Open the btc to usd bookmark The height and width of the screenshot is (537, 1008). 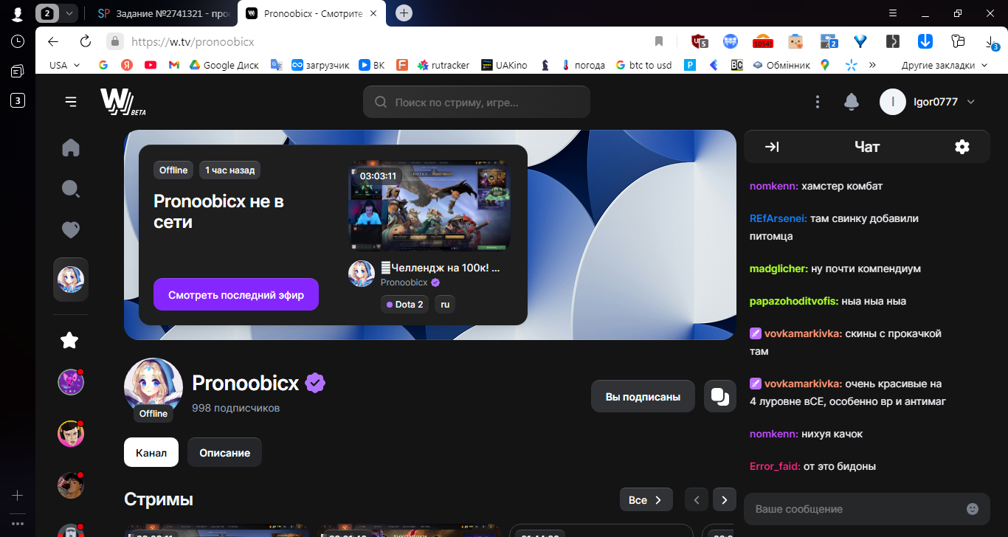click(x=643, y=65)
